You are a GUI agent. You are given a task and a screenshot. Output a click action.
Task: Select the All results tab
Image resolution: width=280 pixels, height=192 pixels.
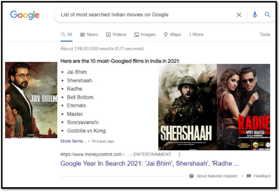[66, 35]
